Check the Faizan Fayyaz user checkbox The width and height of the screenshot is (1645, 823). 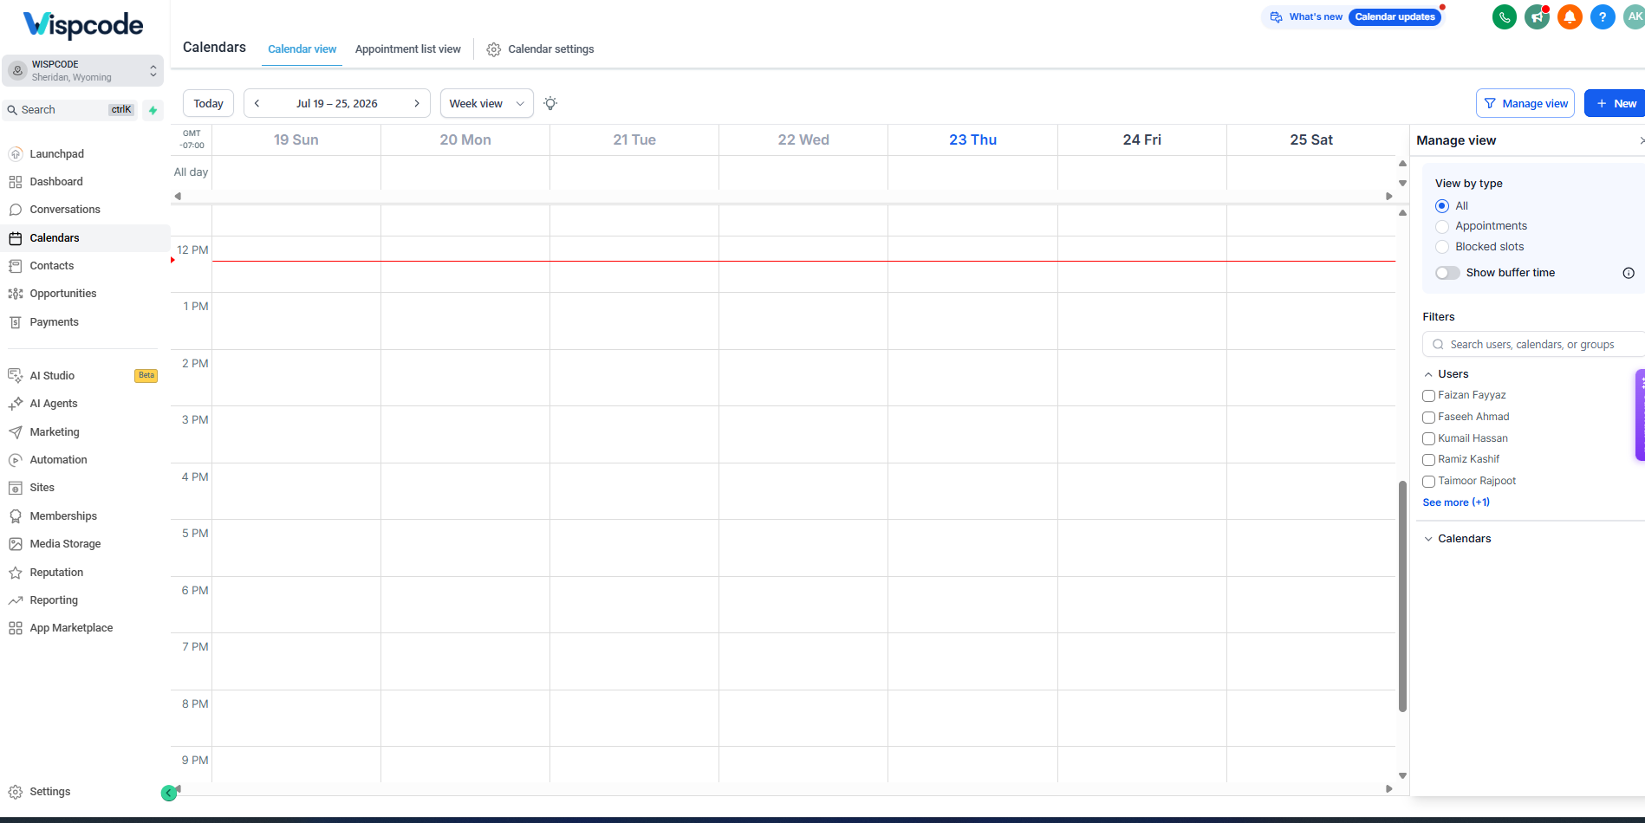1428,396
